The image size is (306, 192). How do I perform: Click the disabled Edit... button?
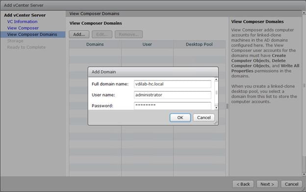[x=102, y=34]
